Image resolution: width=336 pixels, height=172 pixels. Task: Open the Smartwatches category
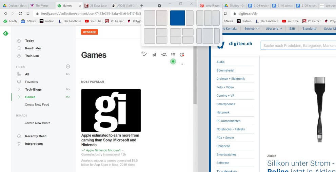226,154
